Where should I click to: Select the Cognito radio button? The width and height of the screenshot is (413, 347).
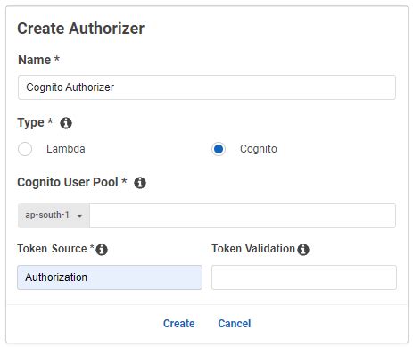pos(219,149)
